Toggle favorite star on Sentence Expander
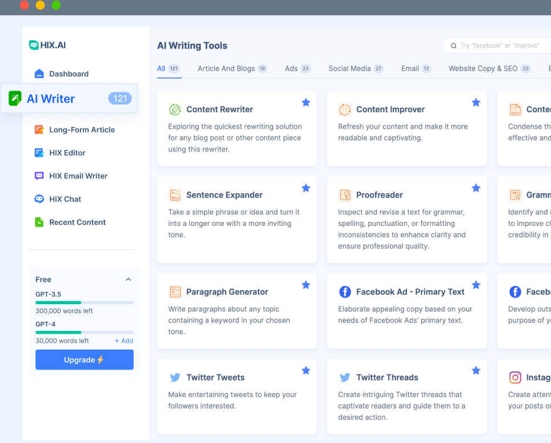This screenshot has width=551, height=443. pos(306,188)
